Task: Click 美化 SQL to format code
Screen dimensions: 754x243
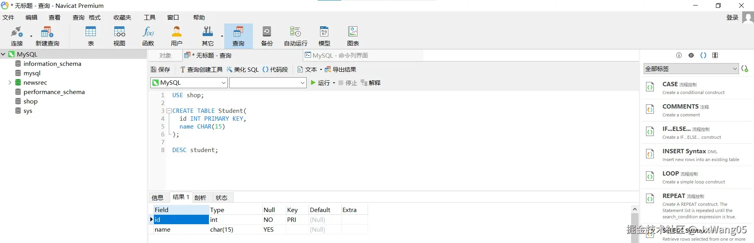Action: 243,70
